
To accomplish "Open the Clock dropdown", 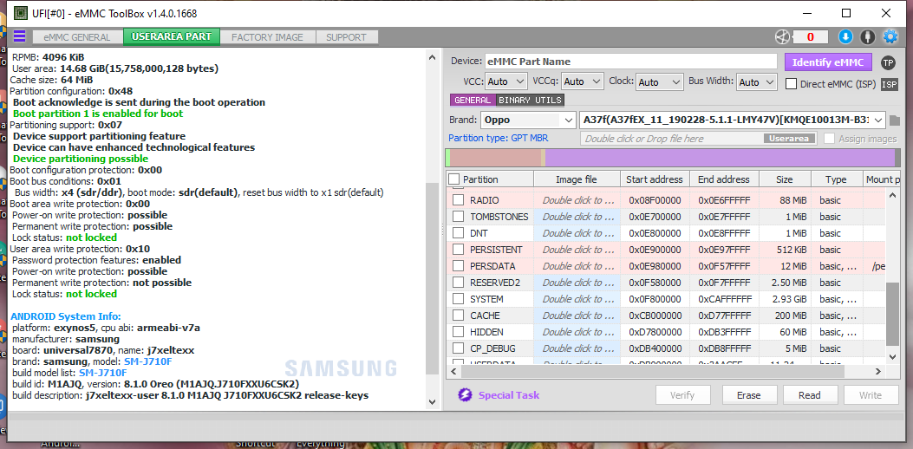I will (659, 82).
